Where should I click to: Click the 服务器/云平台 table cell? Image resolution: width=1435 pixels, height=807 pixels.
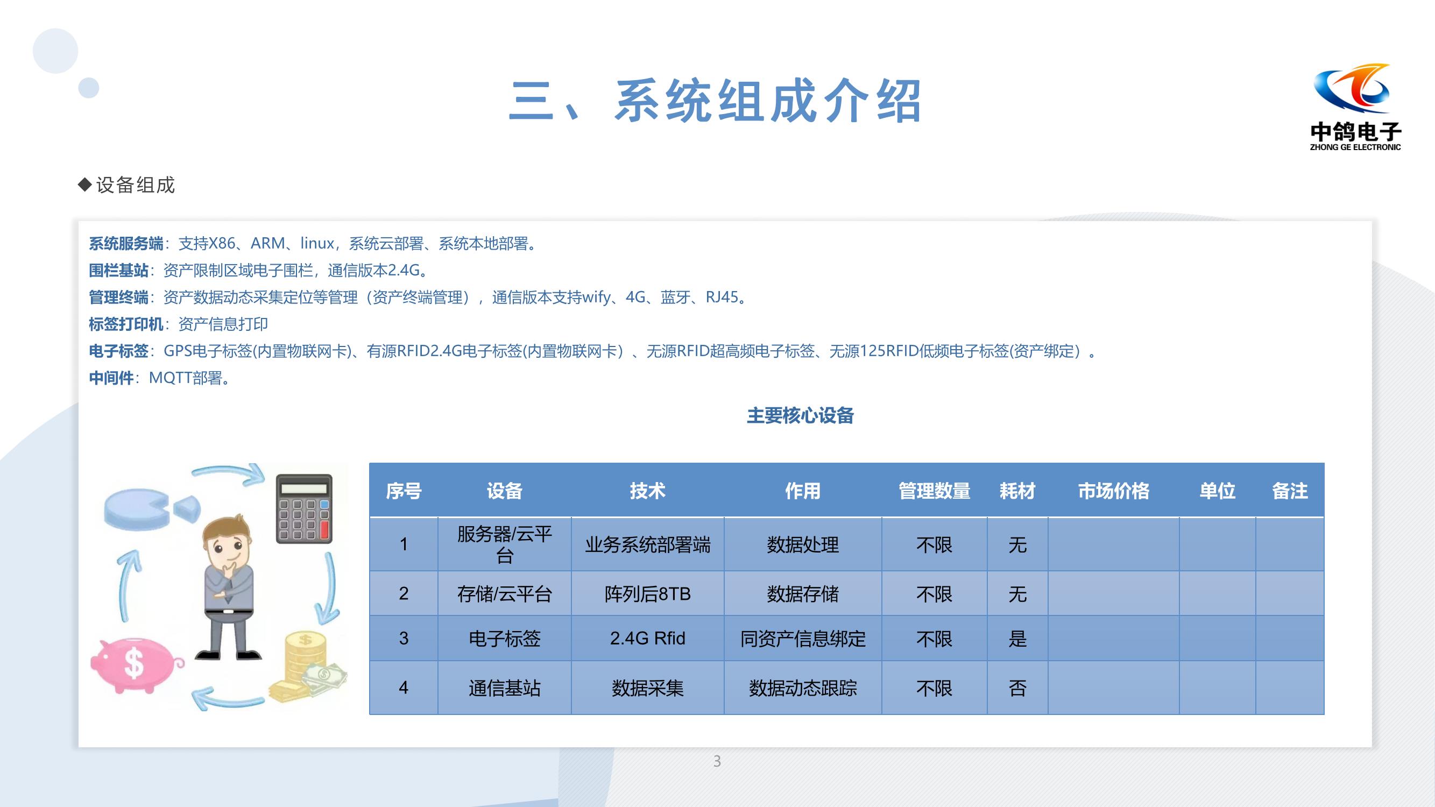[505, 544]
